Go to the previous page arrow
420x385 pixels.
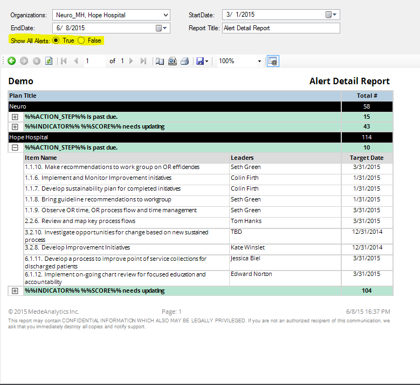(x=76, y=61)
